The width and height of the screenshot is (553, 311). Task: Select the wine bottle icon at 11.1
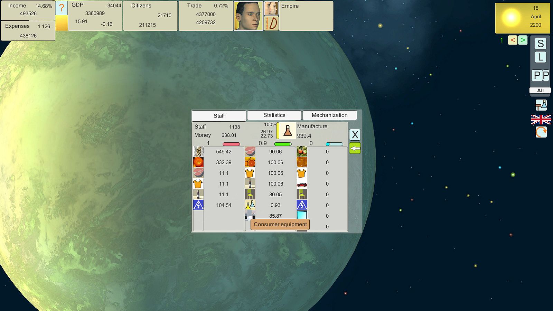pyautogui.click(x=198, y=195)
